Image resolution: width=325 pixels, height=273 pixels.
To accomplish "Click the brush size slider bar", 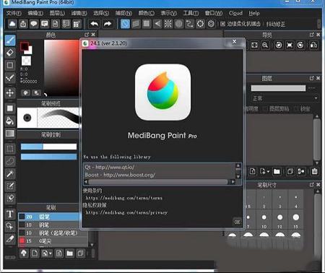I will (x=48, y=147).
